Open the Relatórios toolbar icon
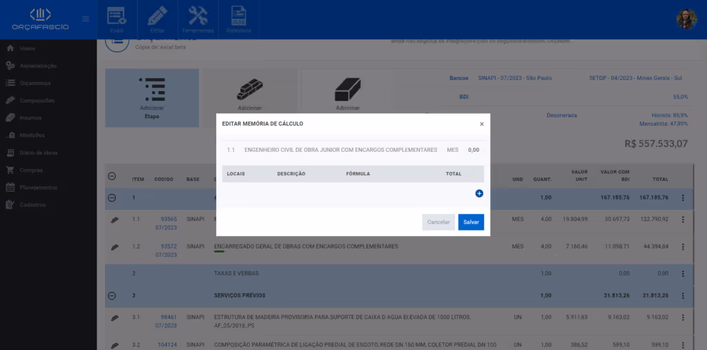 [x=238, y=19]
